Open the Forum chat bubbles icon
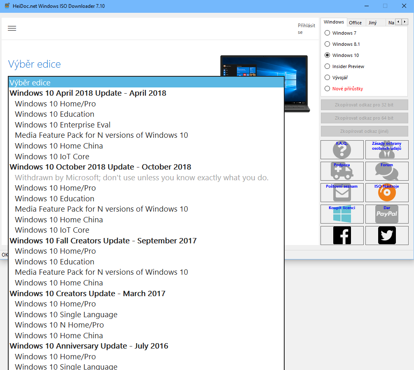Image resolution: width=414 pixels, height=370 pixels. [387, 171]
